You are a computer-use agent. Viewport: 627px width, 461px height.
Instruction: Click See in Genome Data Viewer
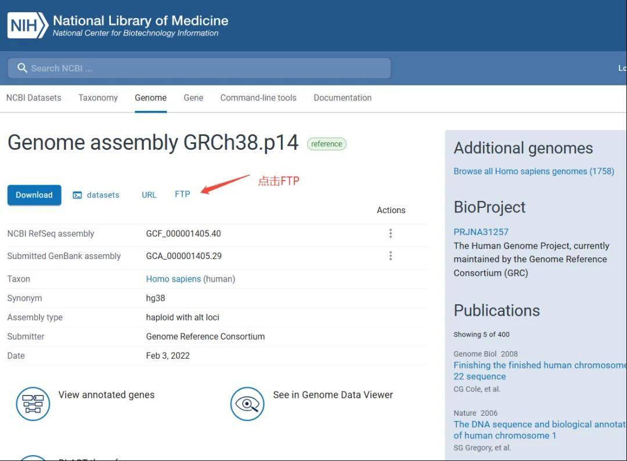[333, 395]
